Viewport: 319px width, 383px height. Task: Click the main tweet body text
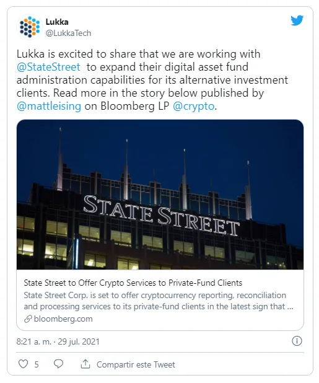[152, 80]
